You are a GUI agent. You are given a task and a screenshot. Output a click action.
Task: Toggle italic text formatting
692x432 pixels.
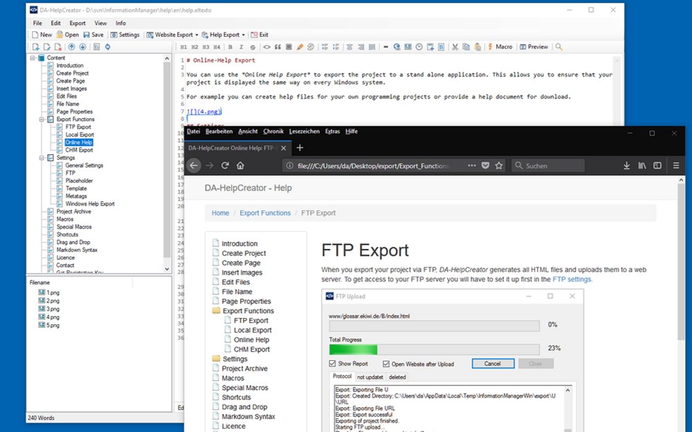click(x=242, y=47)
